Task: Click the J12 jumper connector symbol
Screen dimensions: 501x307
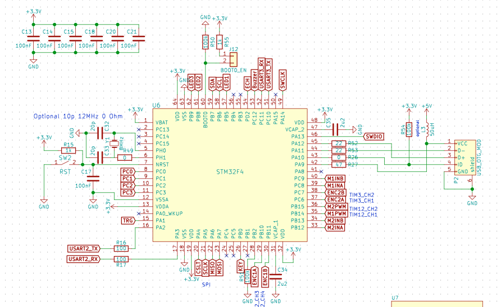Action: [234, 59]
